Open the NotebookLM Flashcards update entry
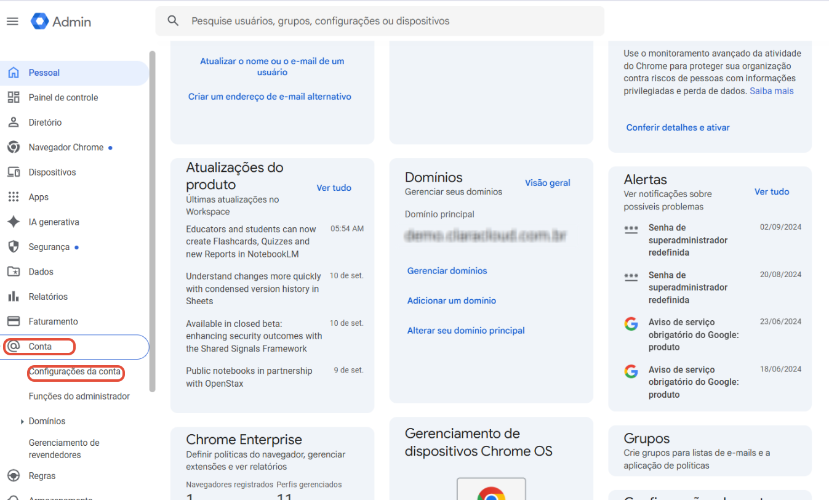Screen dimensions: 829x500 (x=275, y=241)
